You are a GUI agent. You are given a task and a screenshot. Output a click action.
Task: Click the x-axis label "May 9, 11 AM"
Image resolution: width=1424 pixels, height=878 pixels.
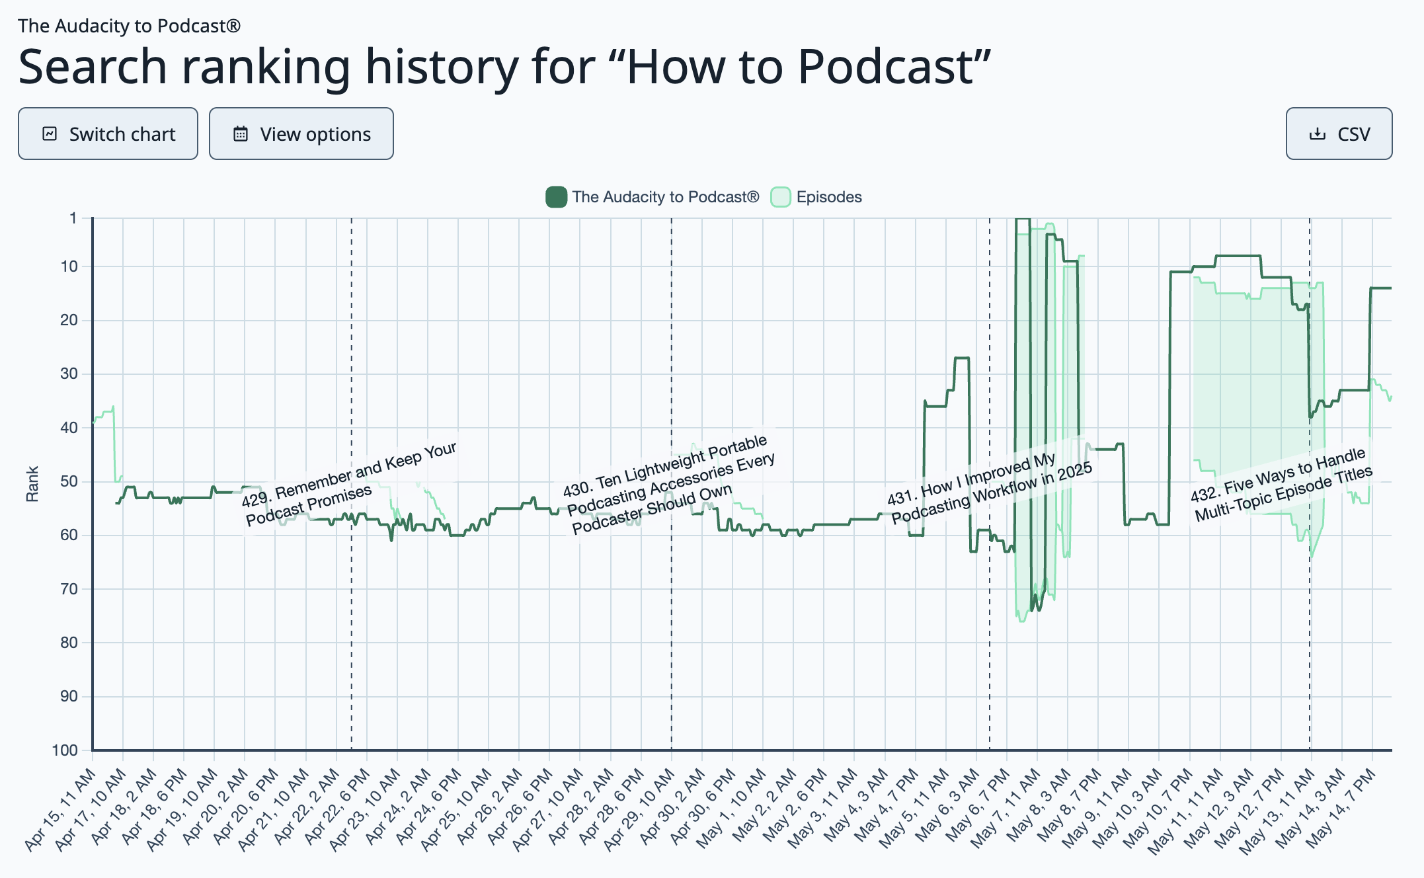pos(1098,808)
